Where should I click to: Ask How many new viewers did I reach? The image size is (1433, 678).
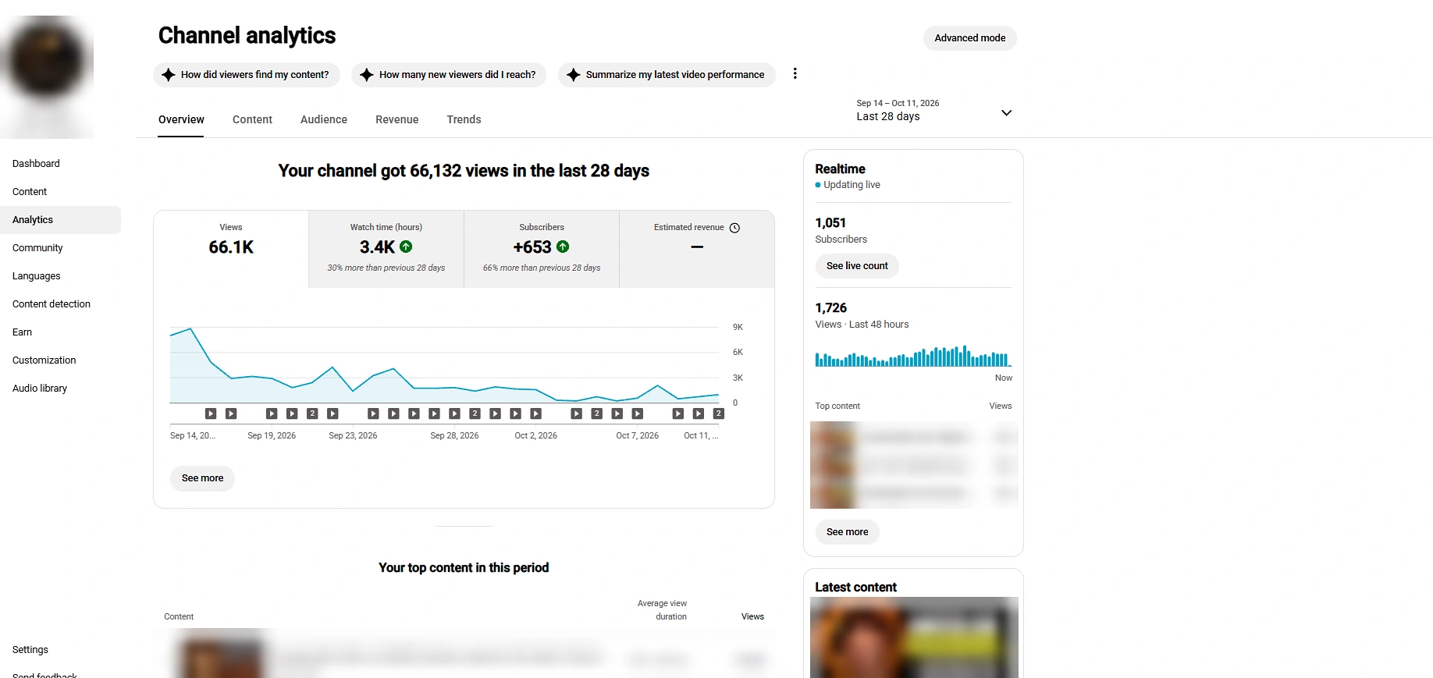click(449, 75)
